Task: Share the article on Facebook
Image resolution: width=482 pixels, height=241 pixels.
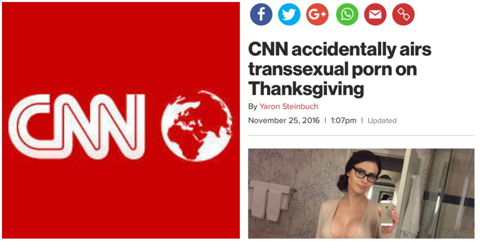Action: click(261, 14)
